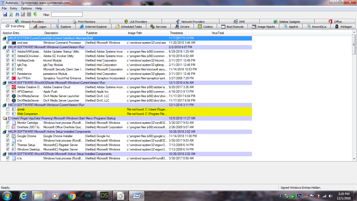357x201 pixels.
Task: Open the Entry menu
Action: click(x=14, y=8)
